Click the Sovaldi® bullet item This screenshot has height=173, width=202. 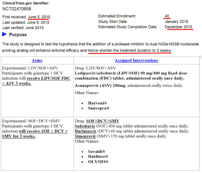[97, 152]
